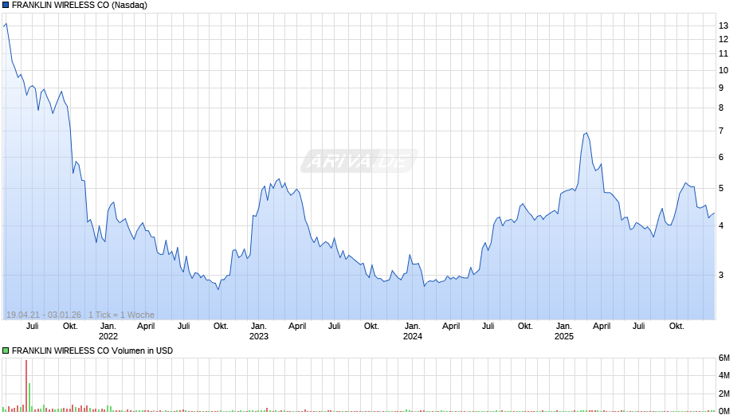Click the price axis label 8

(721, 108)
